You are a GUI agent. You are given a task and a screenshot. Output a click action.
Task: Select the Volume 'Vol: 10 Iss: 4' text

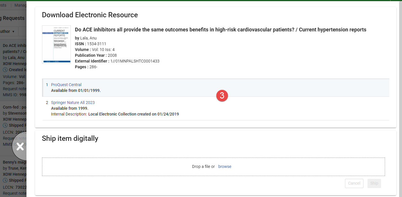pos(103,50)
